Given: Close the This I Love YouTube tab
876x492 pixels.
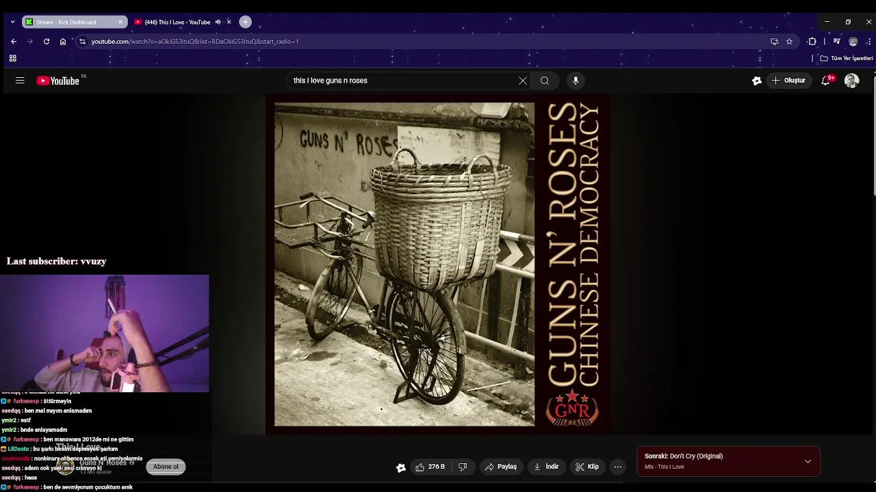Looking at the screenshot, I should 229,22.
